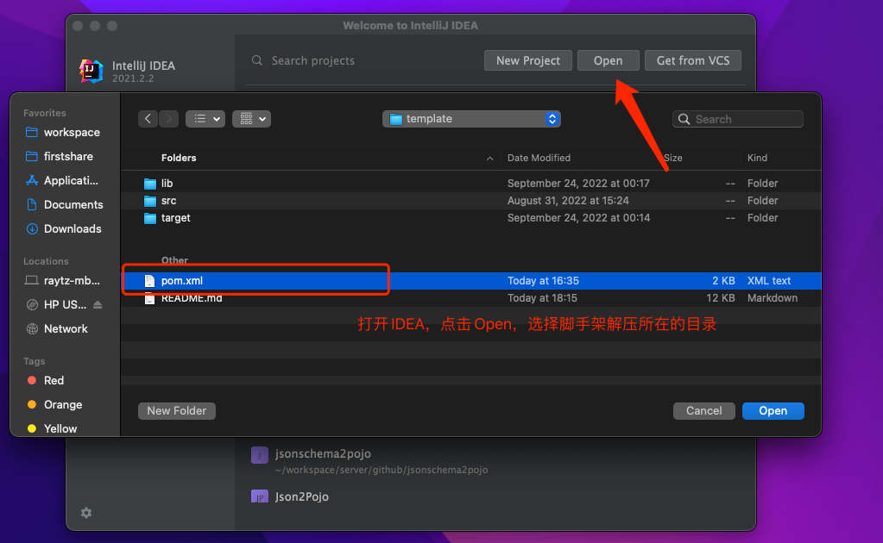883x543 pixels.
Task: Select the target folder name
Action: click(x=176, y=218)
